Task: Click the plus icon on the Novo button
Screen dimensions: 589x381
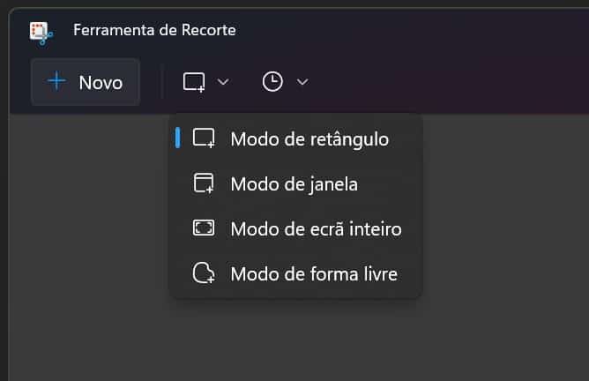Action: [x=57, y=82]
